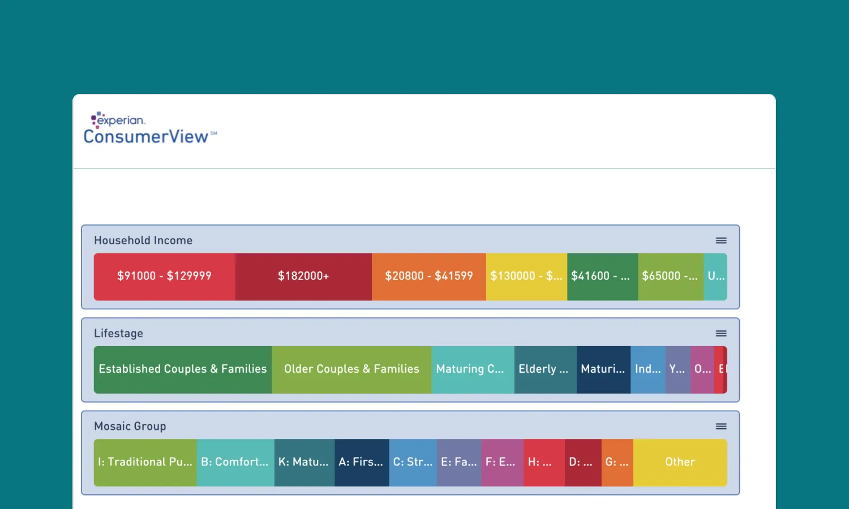
Task: Click the teal Maturing C... lifestage segment
Action: coord(473,370)
